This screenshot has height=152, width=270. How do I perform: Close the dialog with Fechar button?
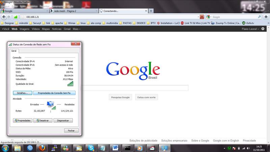click(71, 131)
